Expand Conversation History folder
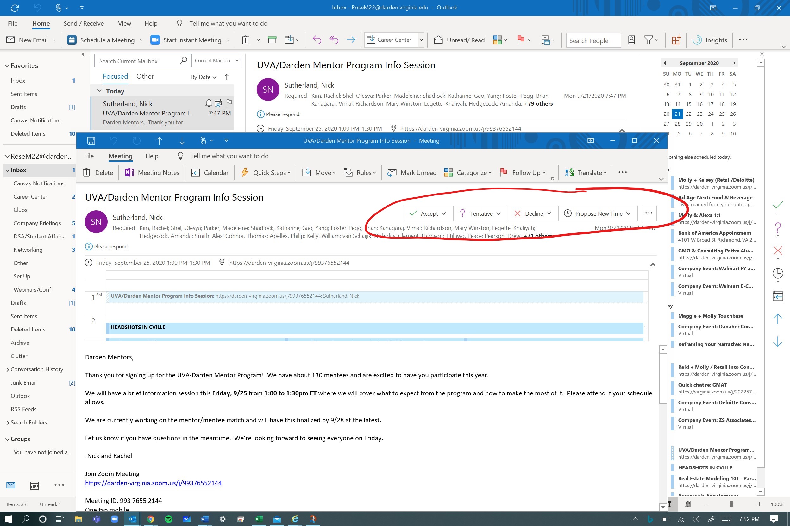 [x=7, y=369]
